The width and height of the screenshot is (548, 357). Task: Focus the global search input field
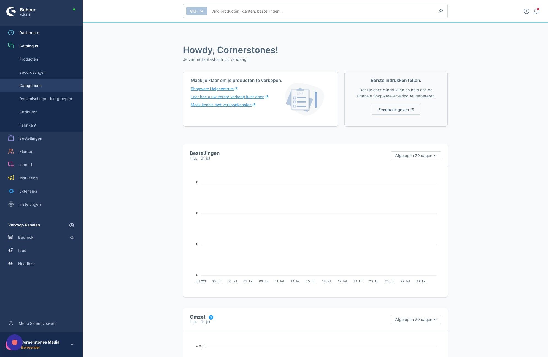point(322,11)
